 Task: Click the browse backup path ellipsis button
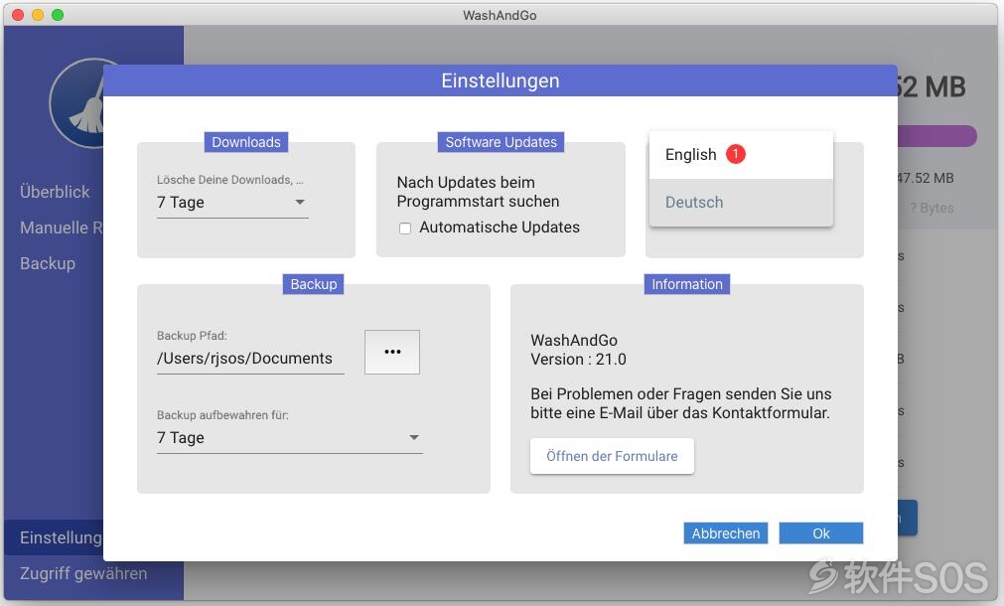tap(392, 352)
